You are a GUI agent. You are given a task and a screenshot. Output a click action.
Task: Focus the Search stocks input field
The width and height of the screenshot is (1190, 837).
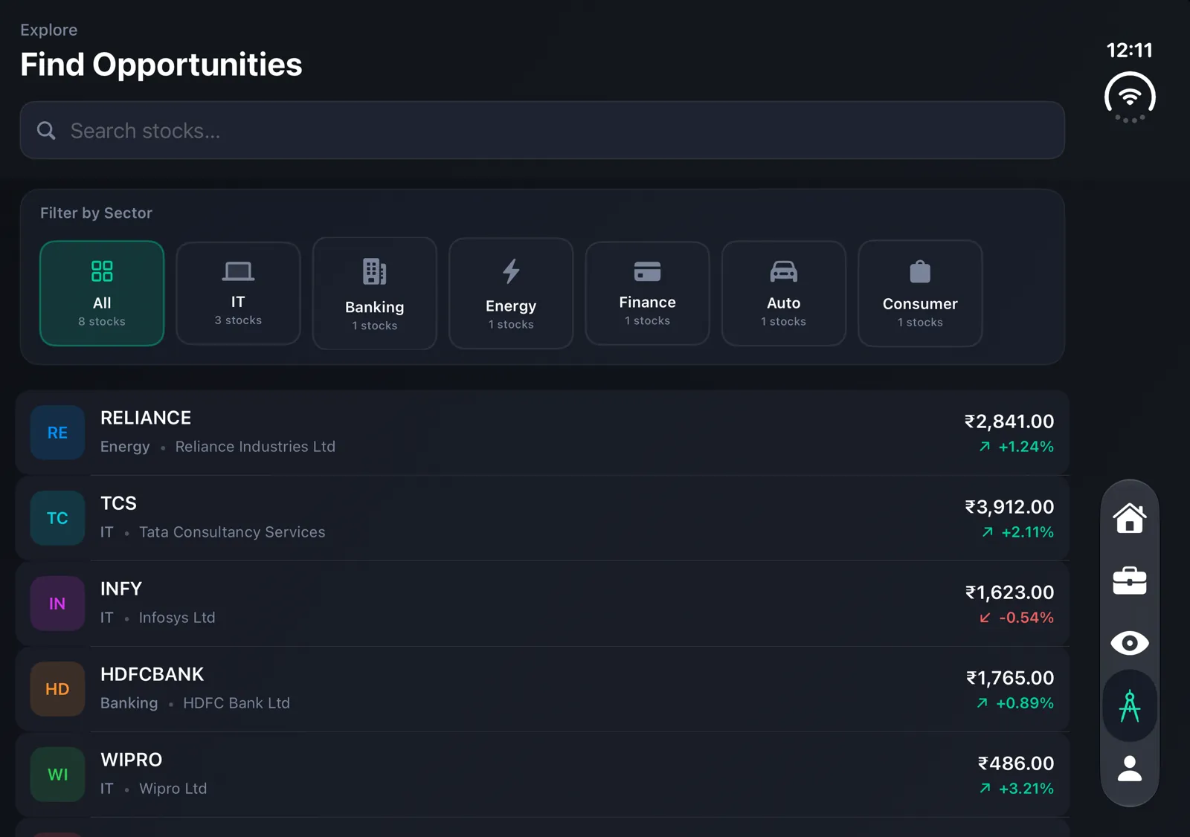point(542,131)
